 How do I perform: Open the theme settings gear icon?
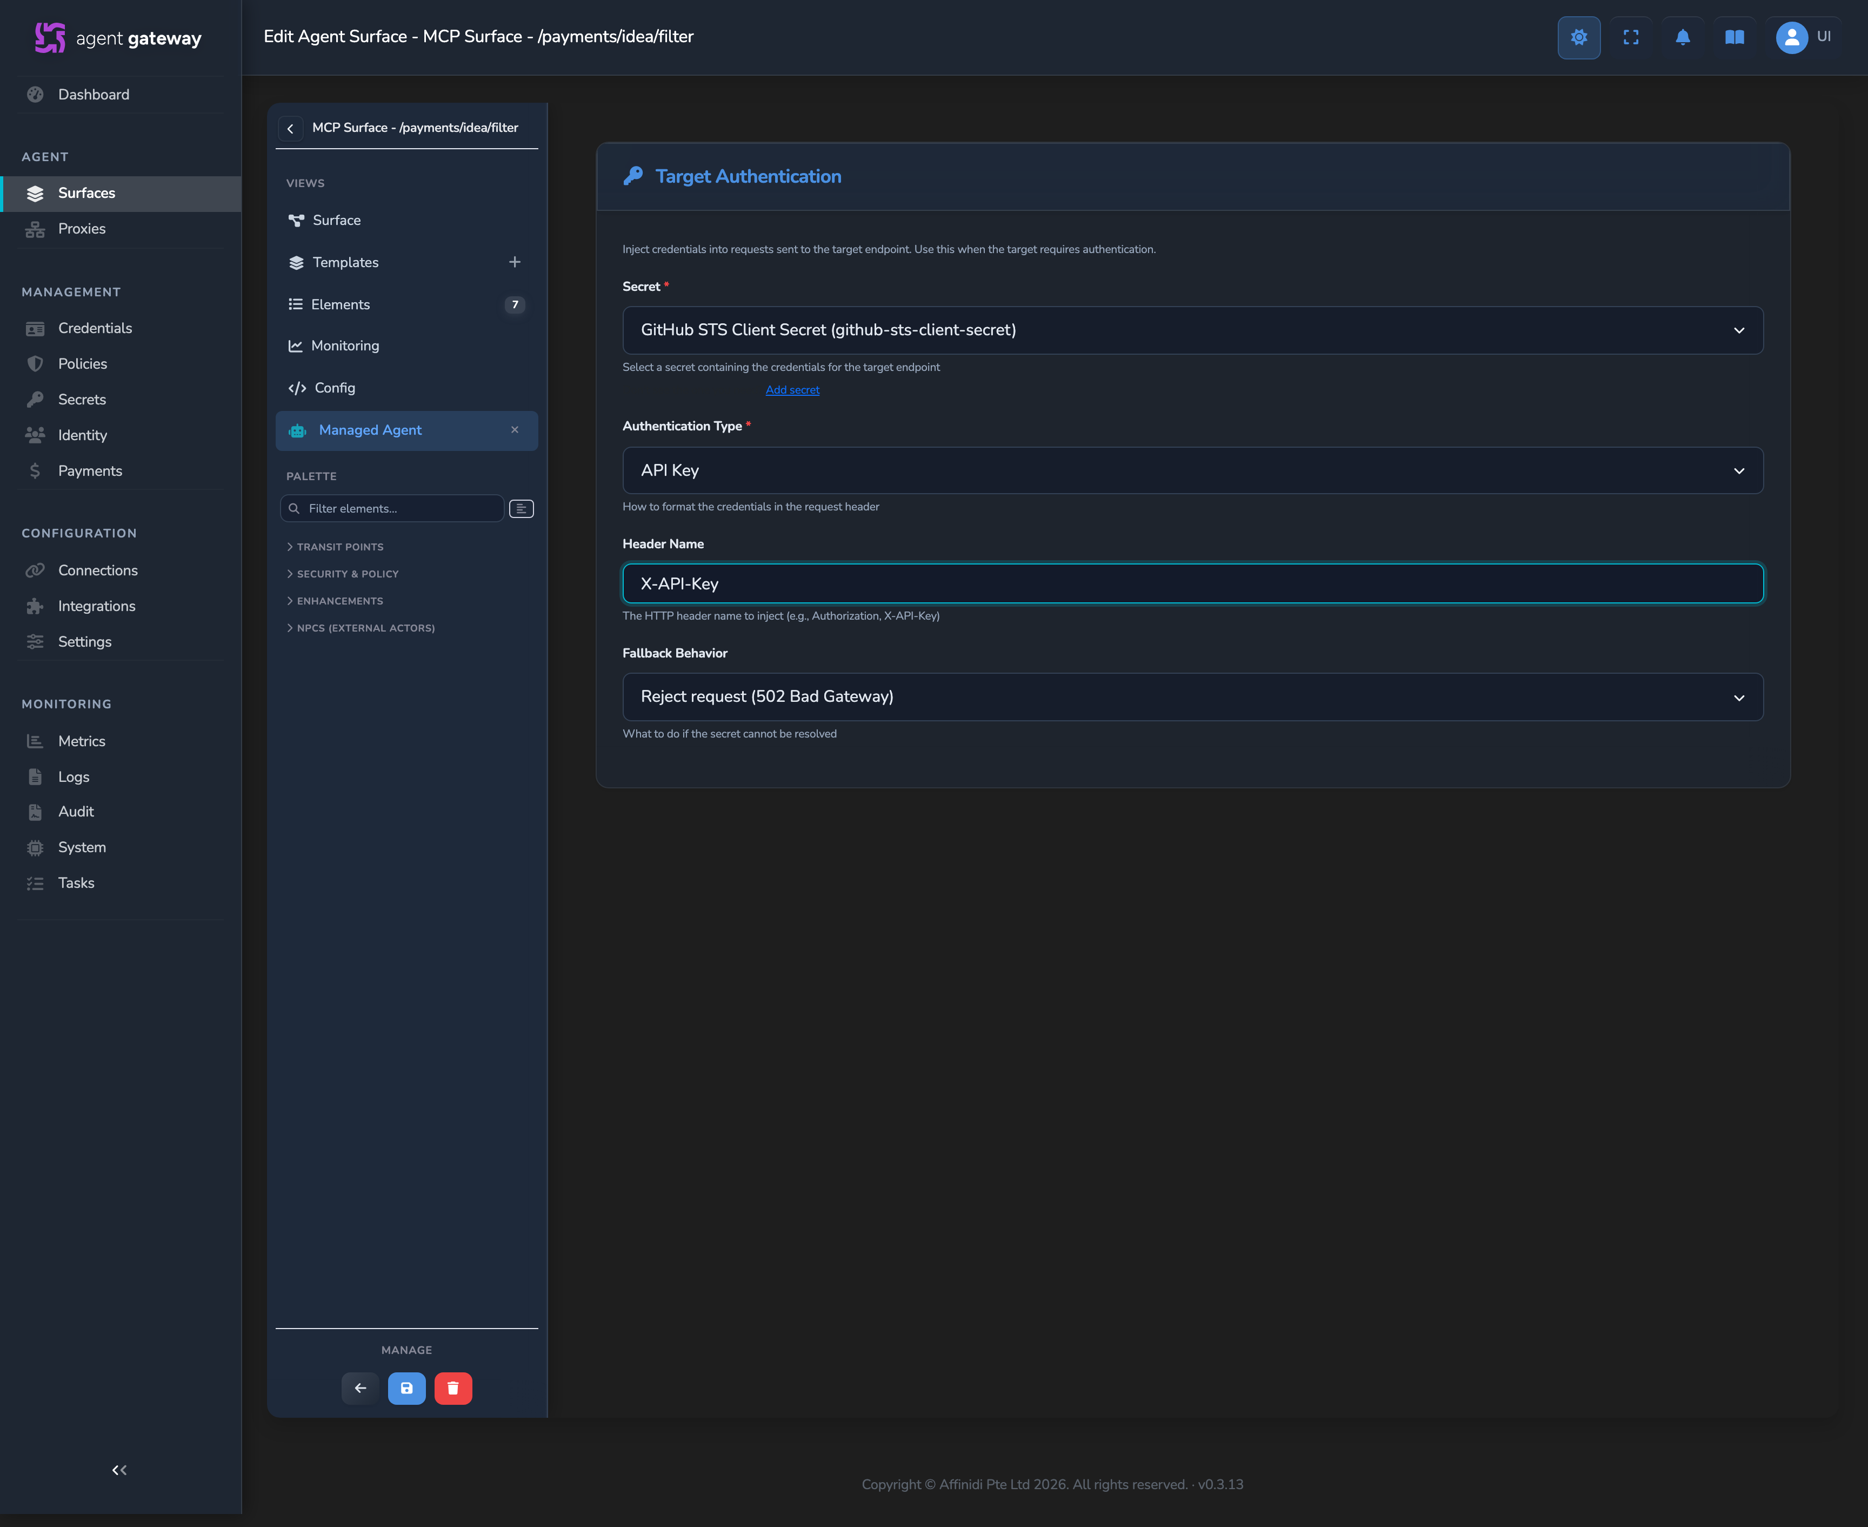tap(1579, 37)
